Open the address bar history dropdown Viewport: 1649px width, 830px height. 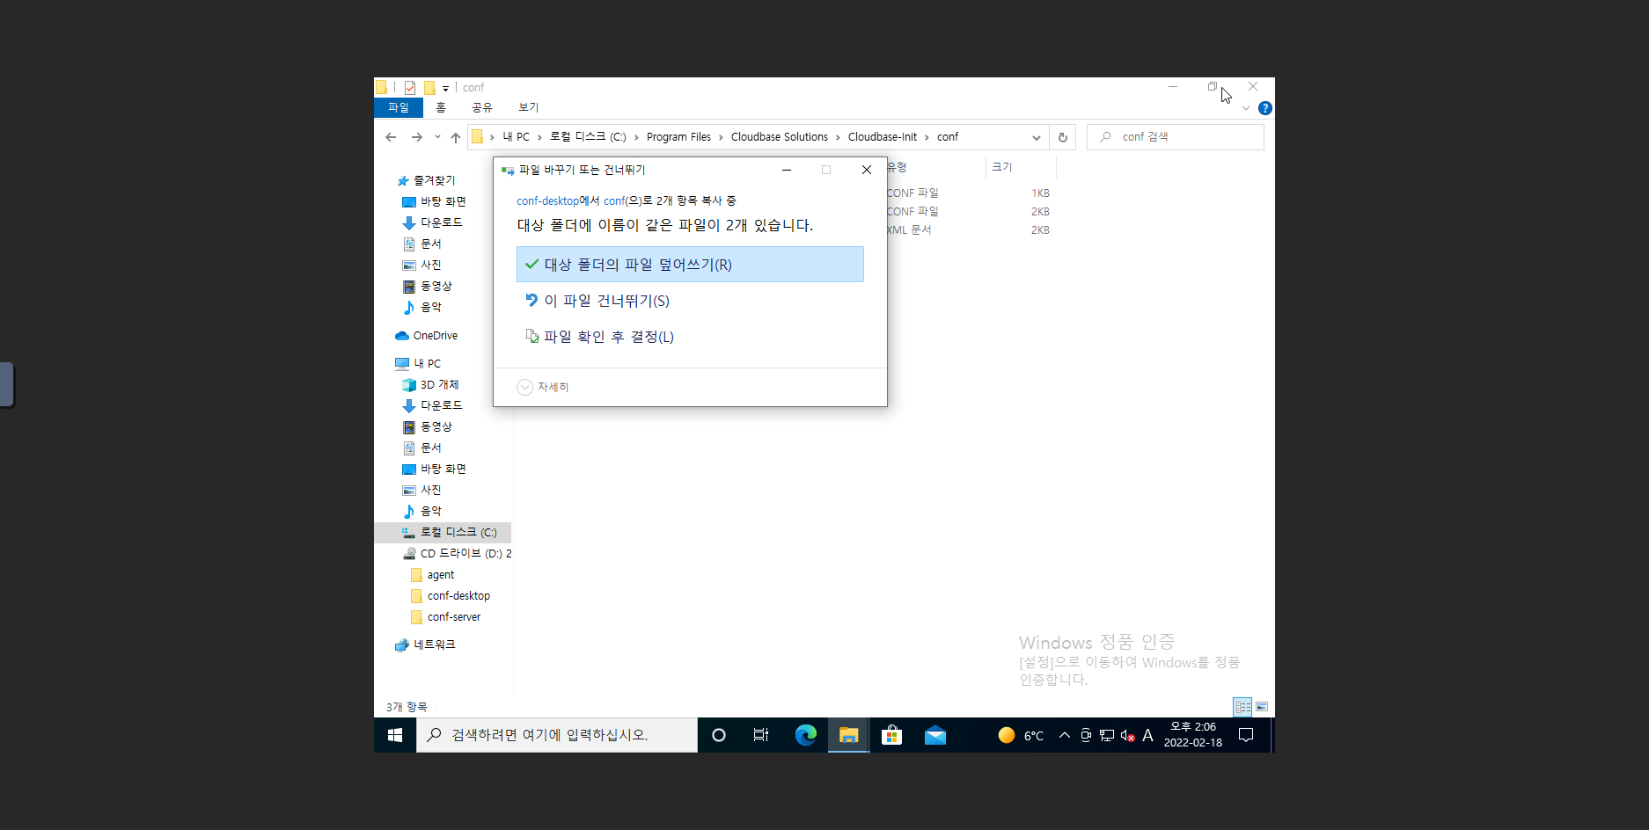(x=1036, y=137)
